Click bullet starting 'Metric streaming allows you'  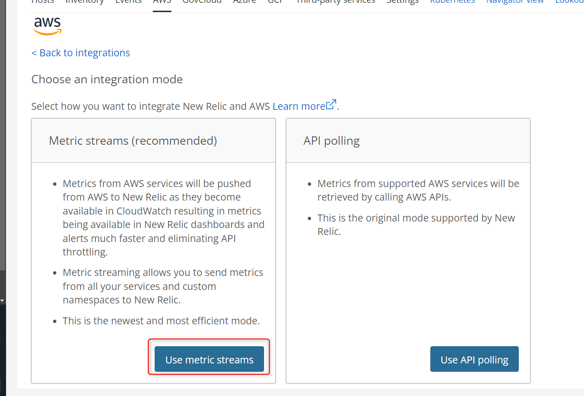click(163, 286)
